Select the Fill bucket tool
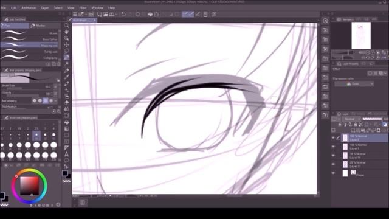 point(66,122)
